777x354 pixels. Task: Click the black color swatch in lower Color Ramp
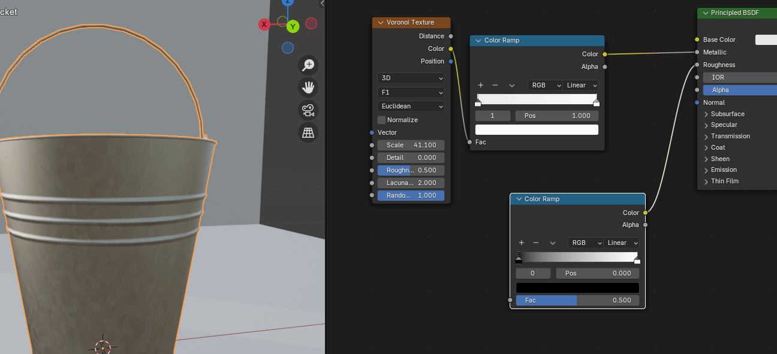coord(577,288)
